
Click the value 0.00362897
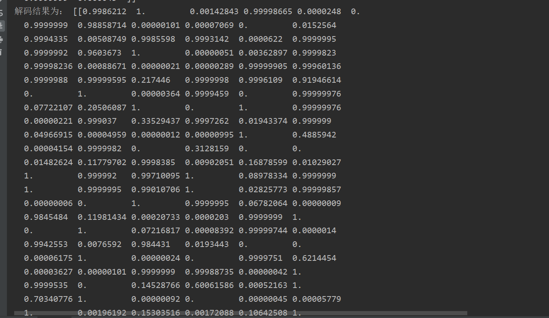click(263, 53)
